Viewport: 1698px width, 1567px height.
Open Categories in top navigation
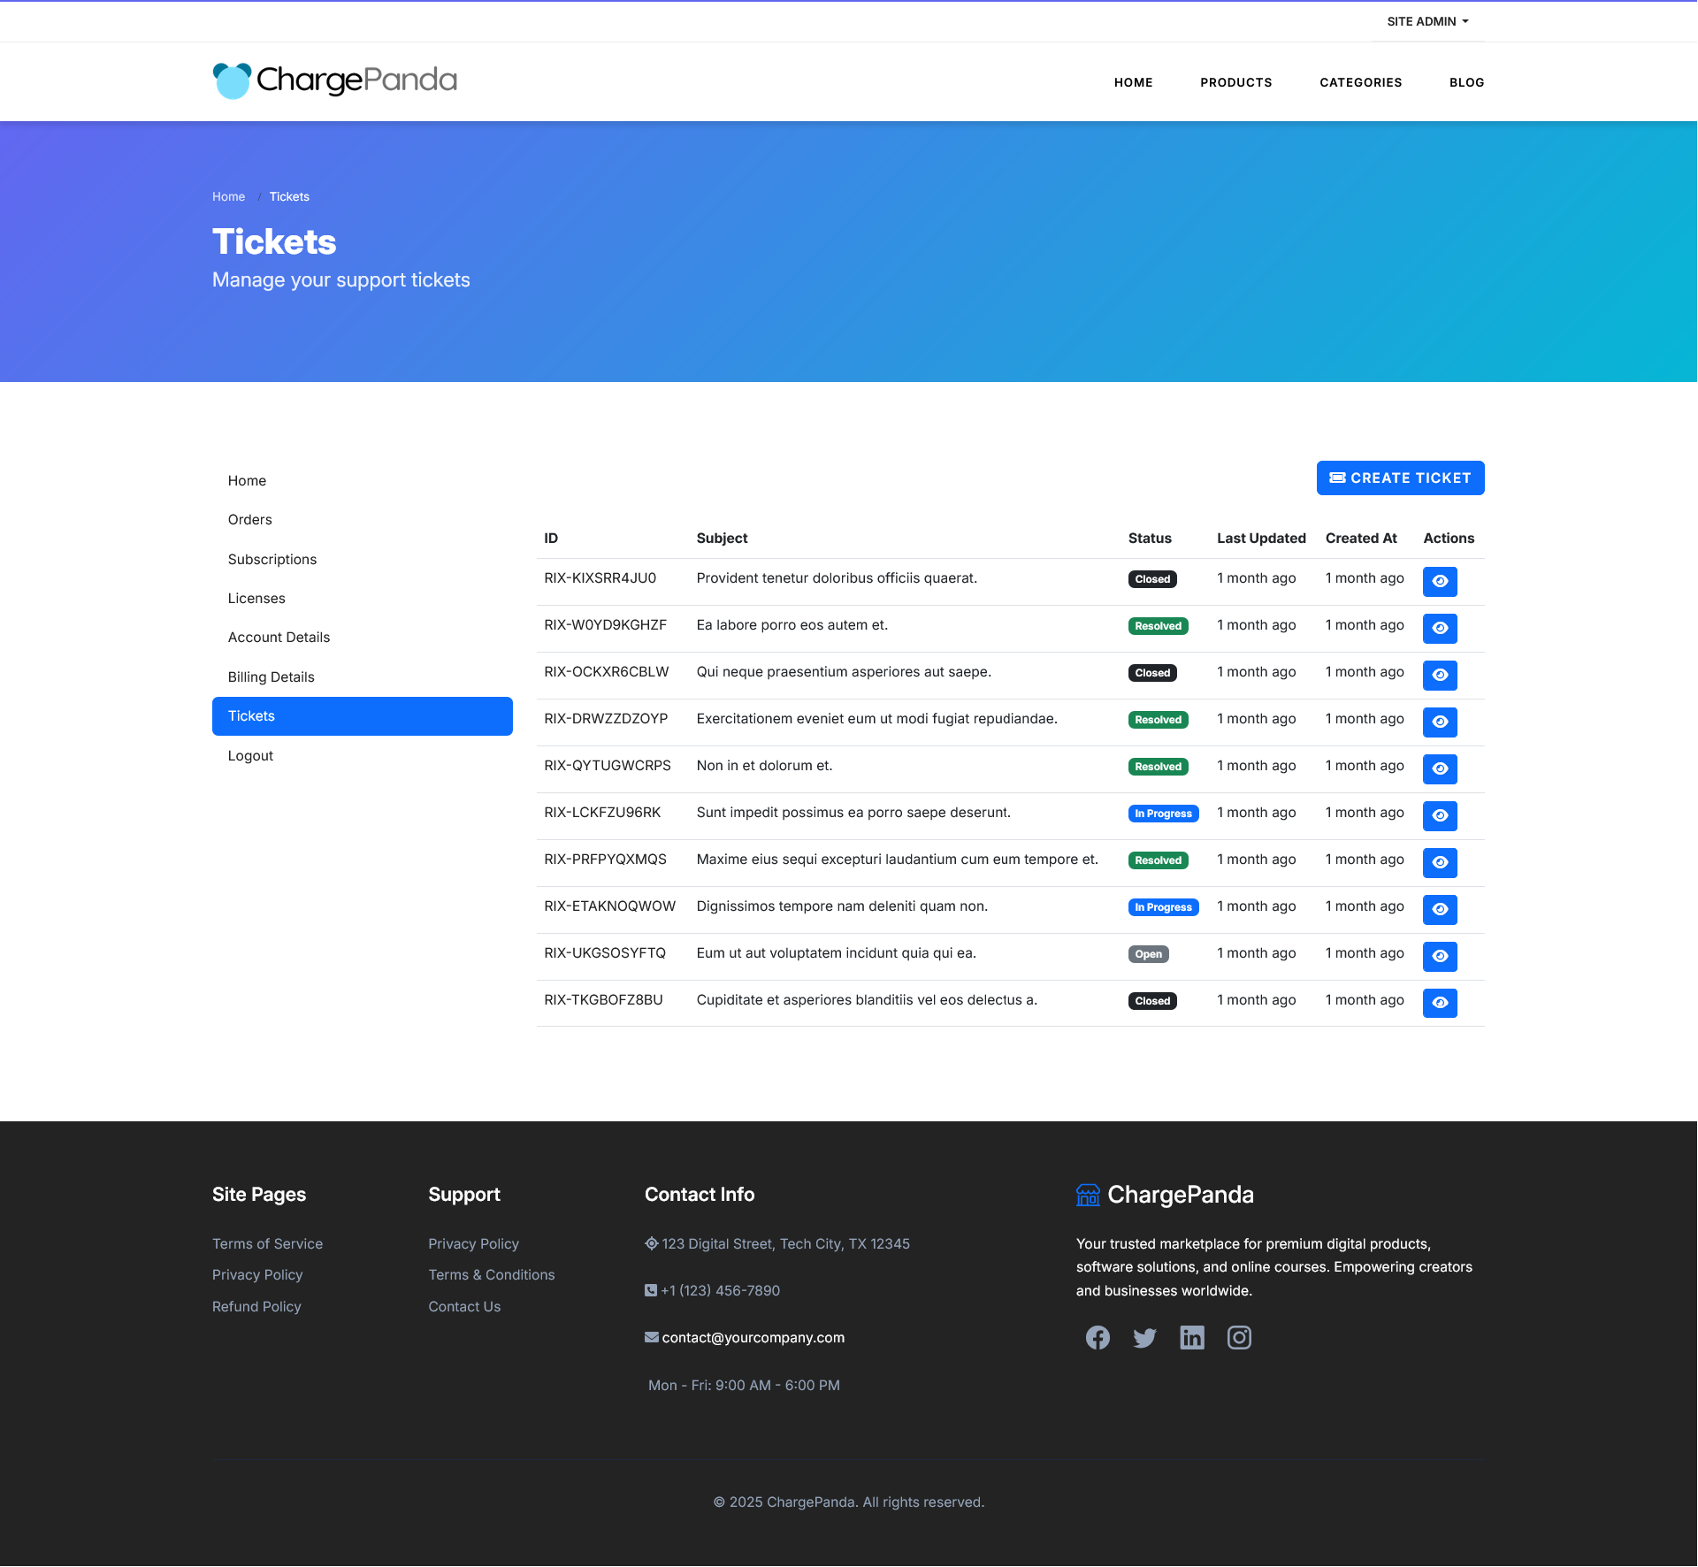1360,82
